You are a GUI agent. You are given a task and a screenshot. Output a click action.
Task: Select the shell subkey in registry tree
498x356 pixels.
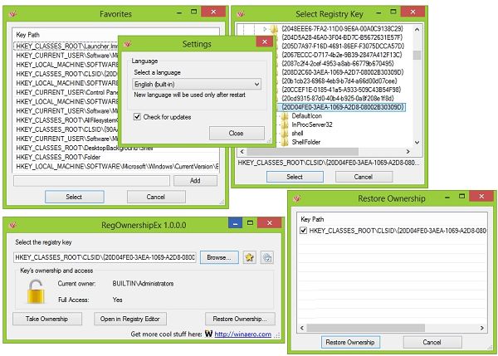coord(298,133)
